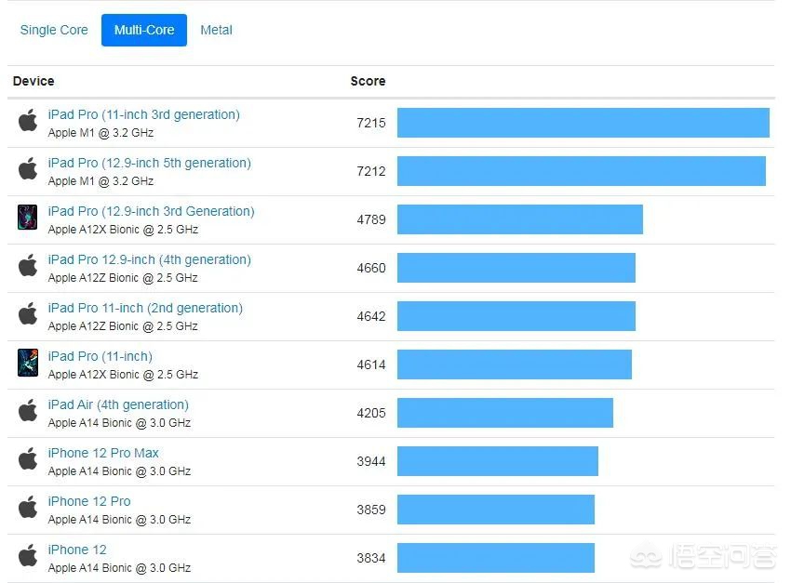Click chip text under iPad Pro 12.9-inch 3rd Generation

(123, 230)
